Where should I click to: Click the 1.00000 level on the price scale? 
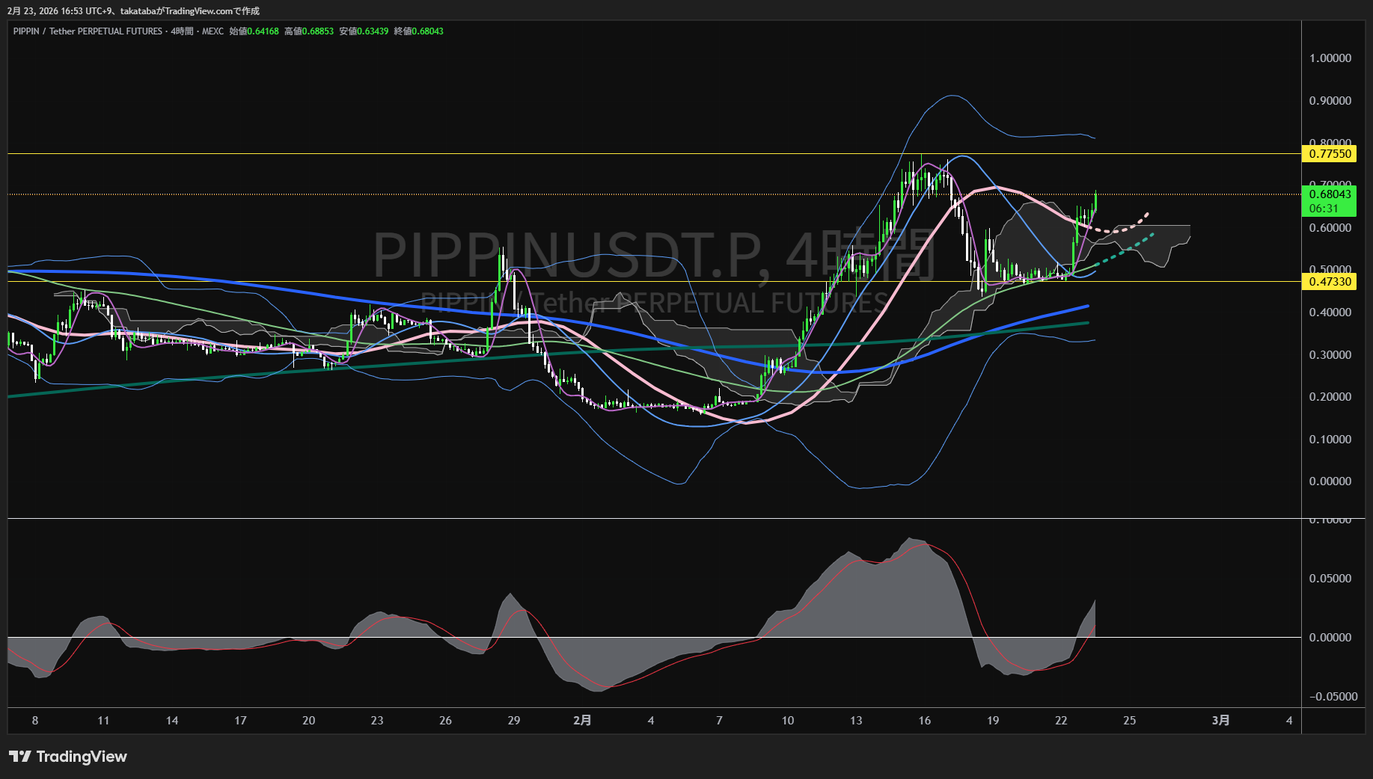click(x=1330, y=58)
